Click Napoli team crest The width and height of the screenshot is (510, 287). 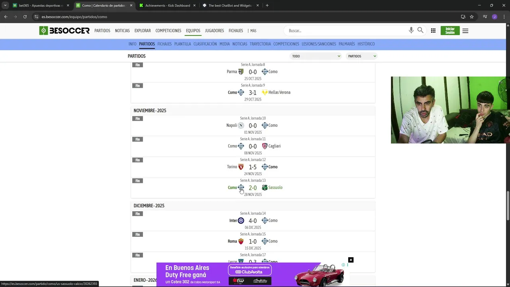coord(241,126)
